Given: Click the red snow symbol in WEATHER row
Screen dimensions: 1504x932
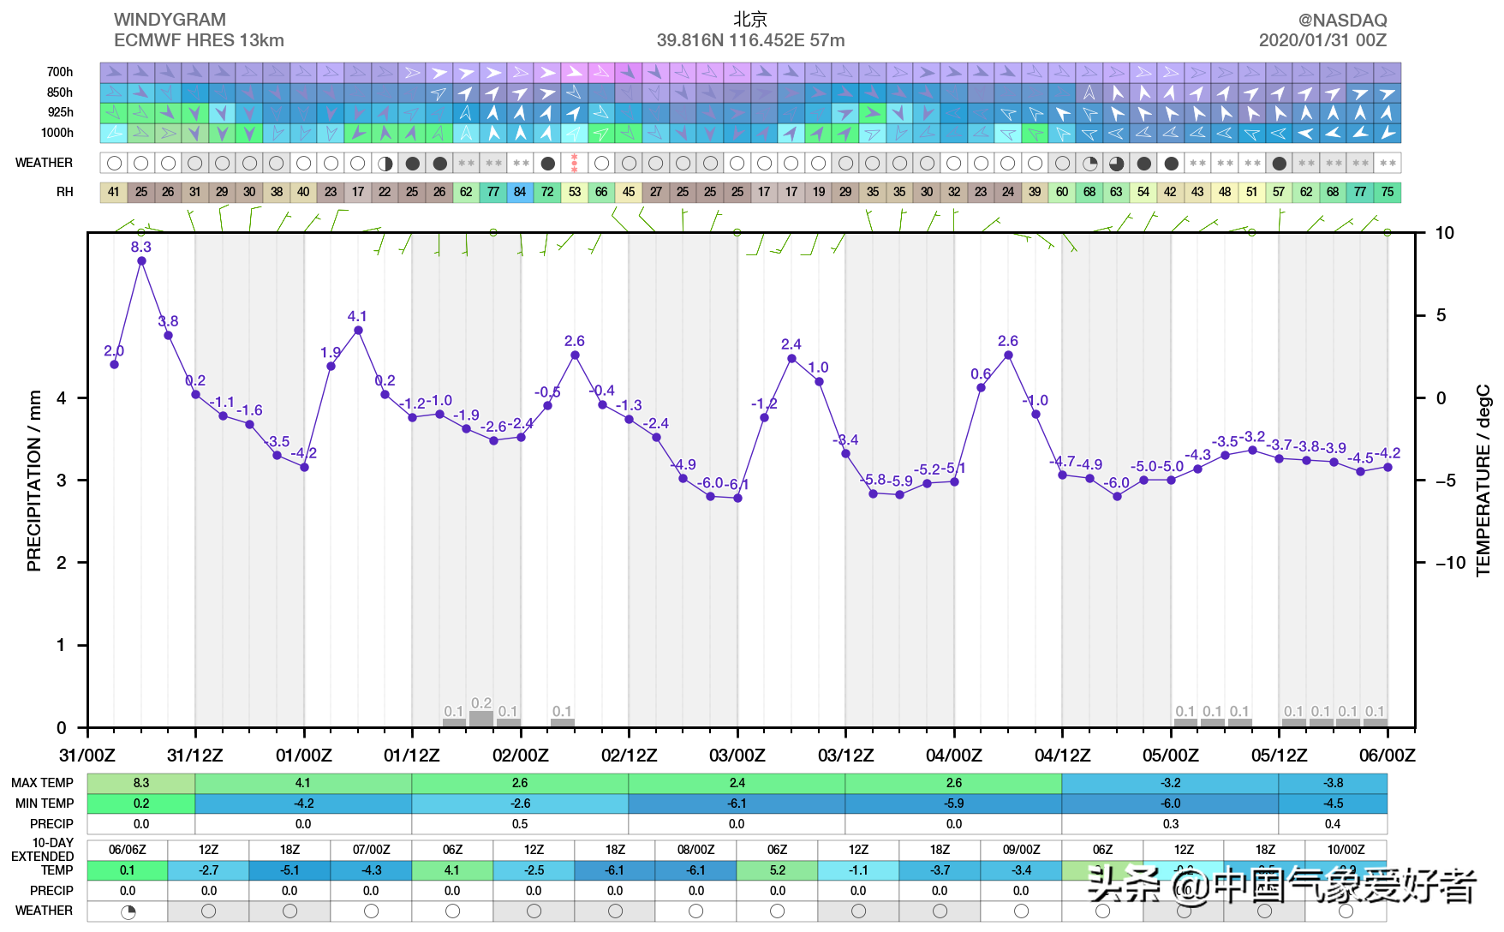Looking at the screenshot, I should tap(575, 163).
